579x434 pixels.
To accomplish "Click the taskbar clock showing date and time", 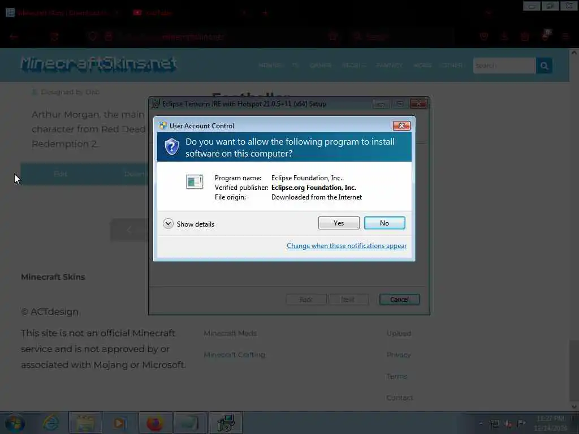I will (x=550, y=423).
